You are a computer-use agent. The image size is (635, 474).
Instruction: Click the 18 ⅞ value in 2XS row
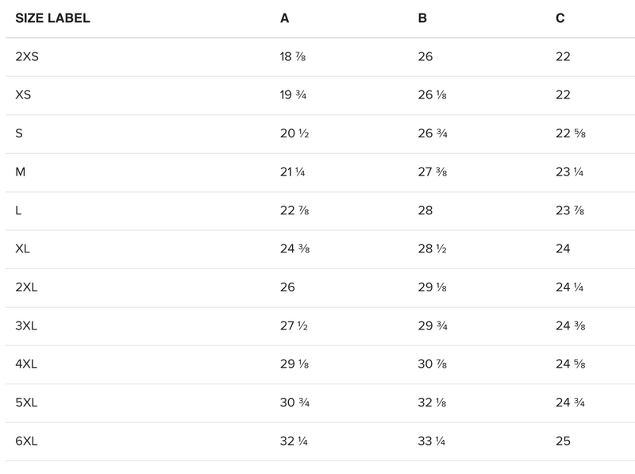(x=294, y=56)
